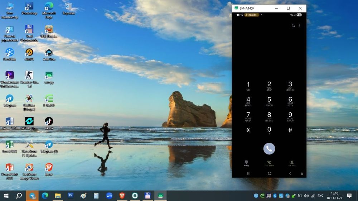Image resolution: width=358 pixels, height=201 pixels.
Task: Open Корзина recycle bin icon
Action: [68, 9]
